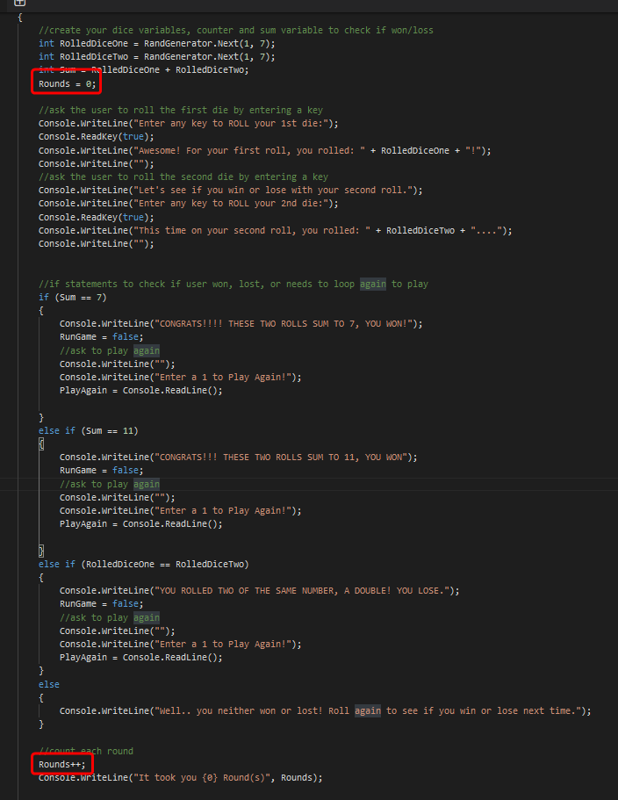Viewport: 618px width, 800px height.
Task: Click "else if (RolledDiceOne == RolledDiceTwo)" condition
Action: 144,565
